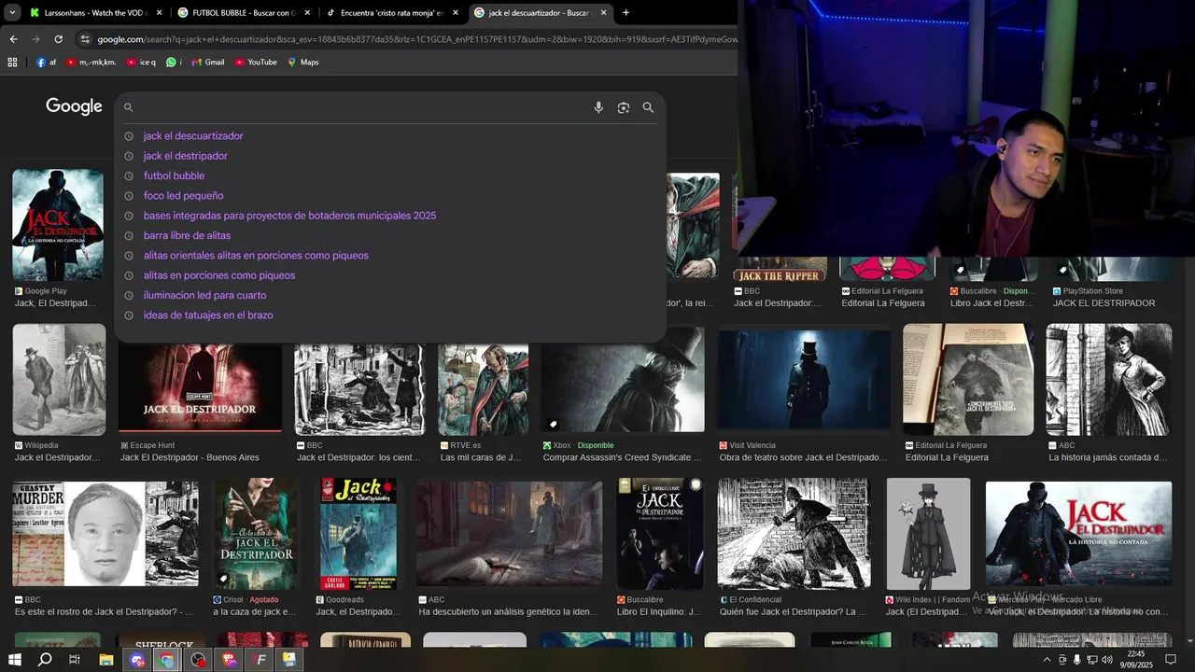Image resolution: width=1195 pixels, height=672 pixels.
Task: Open Google Lens image search icon
Action: click(624, 107)
